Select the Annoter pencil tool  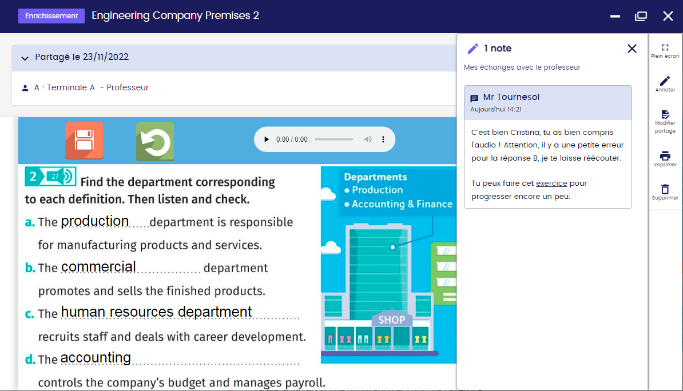(x=665, y=83)
